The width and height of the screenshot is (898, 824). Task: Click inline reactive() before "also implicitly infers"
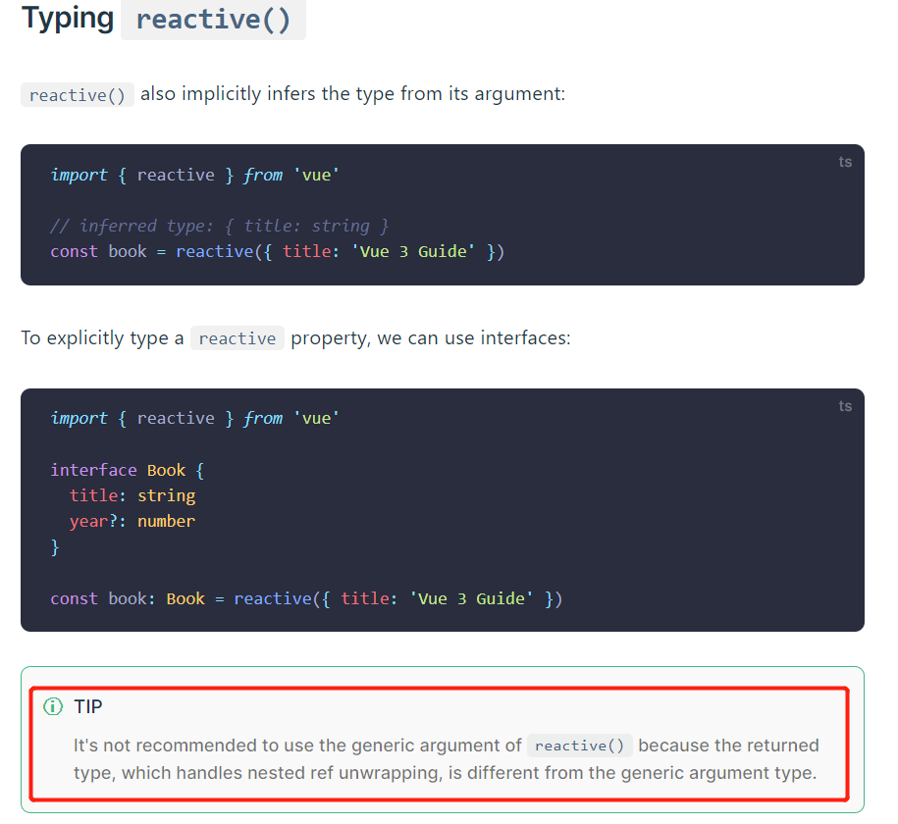[78, 95]
